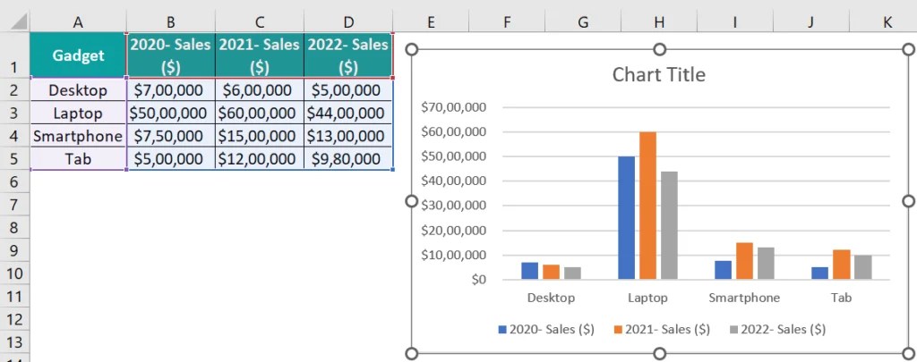Viewport: 917px width, 362px height.
Task: Select the orange Smartphone bar in chart
Action: 744,261
